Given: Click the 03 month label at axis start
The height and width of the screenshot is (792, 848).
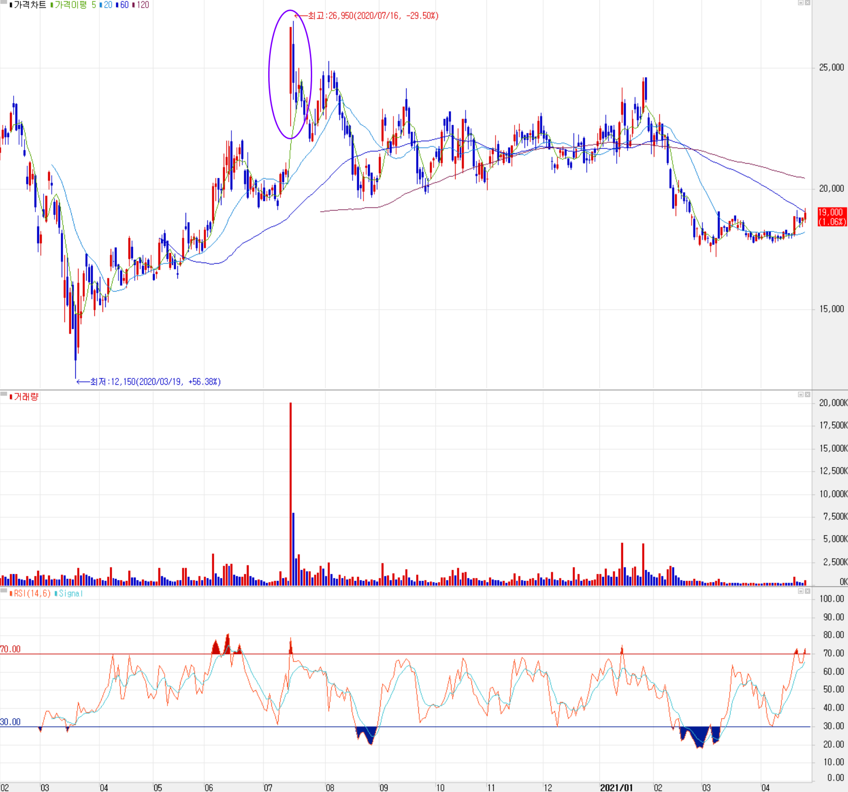Looking at the screenshot, I should click(x=44, y=787).
